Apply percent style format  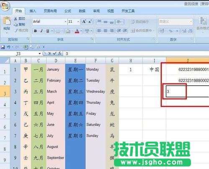171,31
